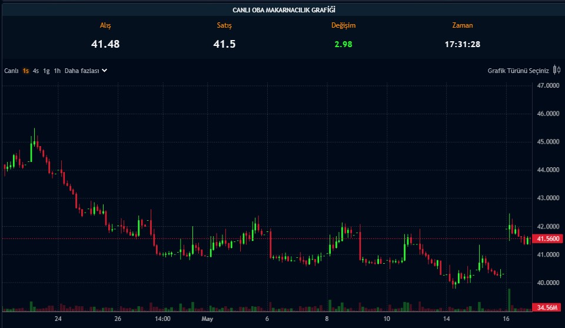Open Grafik Türünü Seçiniz selector
565x328 pixels.
pyautogui.click(x=518, y=71)
